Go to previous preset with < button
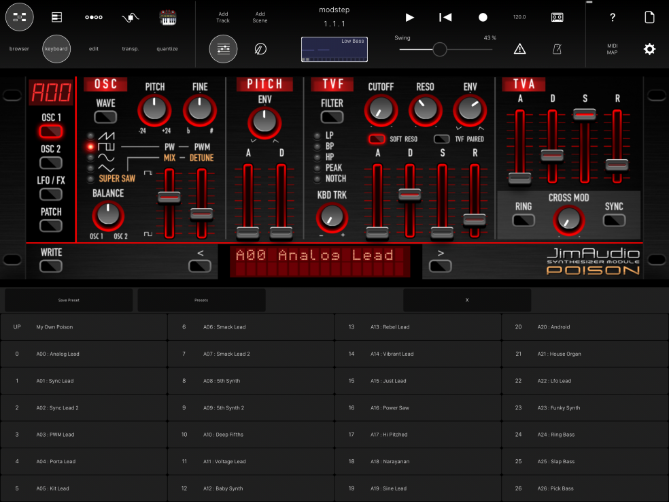 tap(200, 266)
